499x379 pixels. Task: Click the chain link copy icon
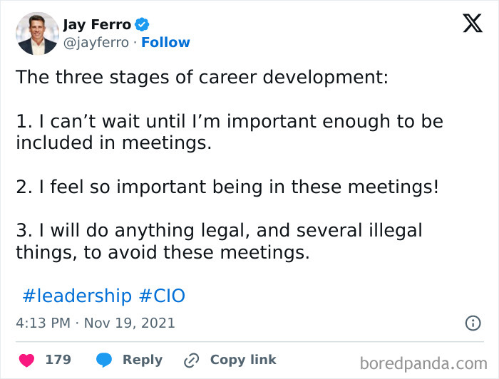coord(190,360)
